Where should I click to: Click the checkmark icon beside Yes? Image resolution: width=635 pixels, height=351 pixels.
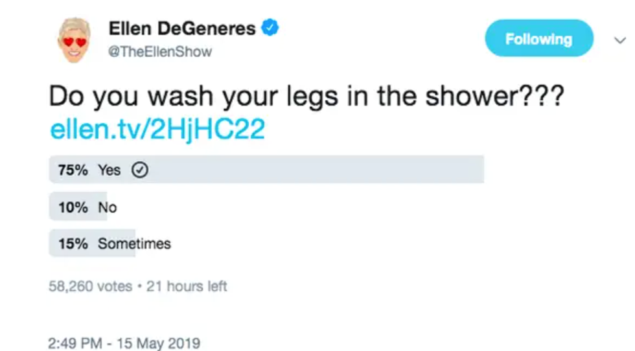(x=140, y=170)
